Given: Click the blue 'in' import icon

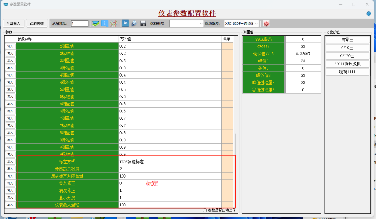Looking at the screenshot, I should (125, 23).
